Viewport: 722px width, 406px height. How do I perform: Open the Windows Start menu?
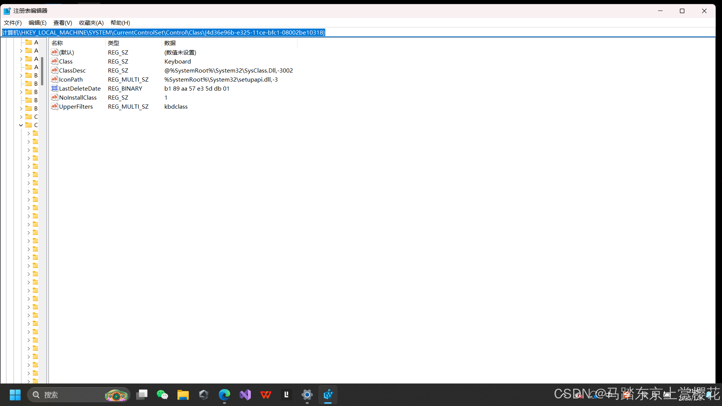15,395
